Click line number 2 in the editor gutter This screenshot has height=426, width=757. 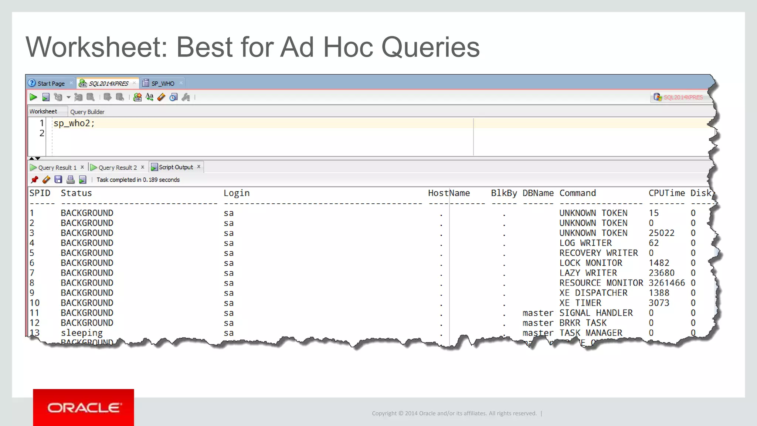(42, 133)
